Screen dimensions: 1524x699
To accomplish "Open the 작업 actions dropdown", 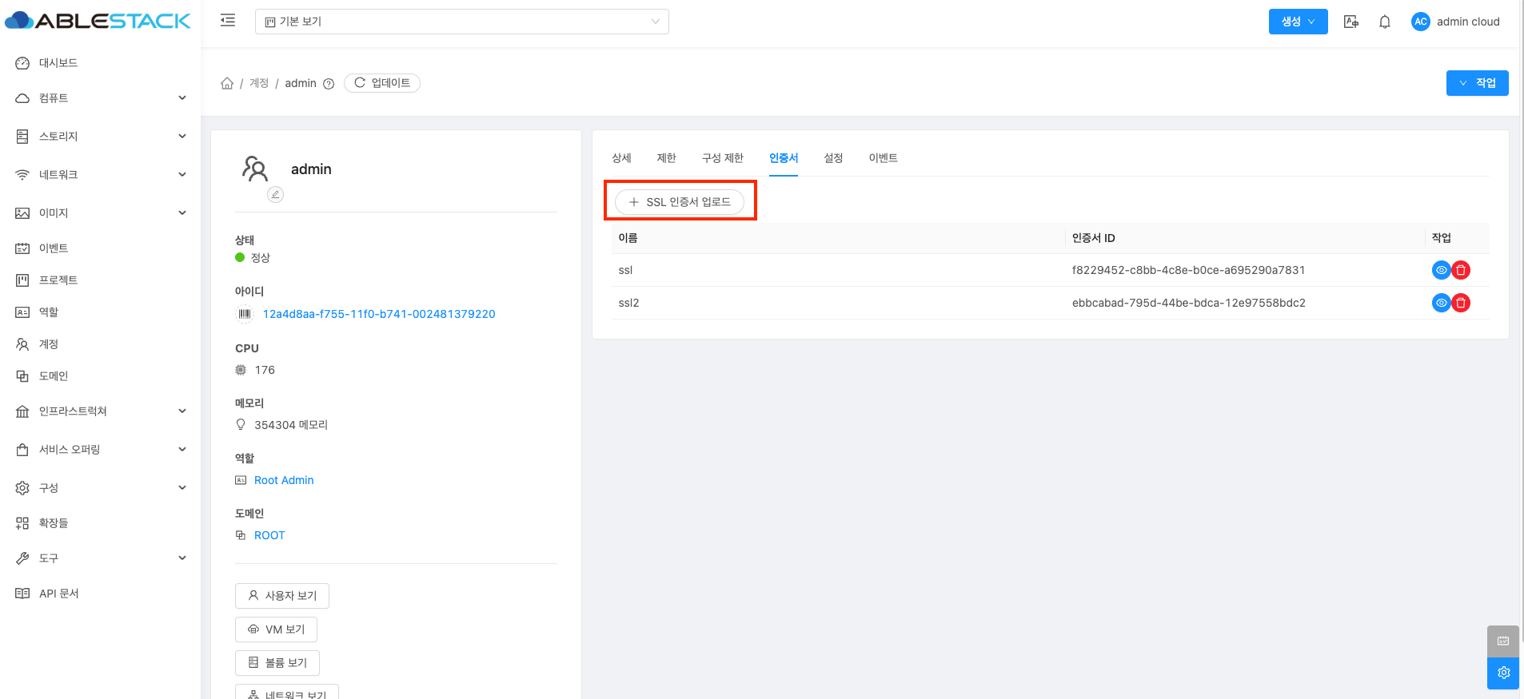I will pos(1477,83).
